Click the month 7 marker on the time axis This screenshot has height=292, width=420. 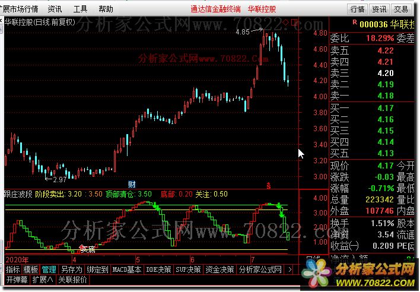[x=253, y=259]
